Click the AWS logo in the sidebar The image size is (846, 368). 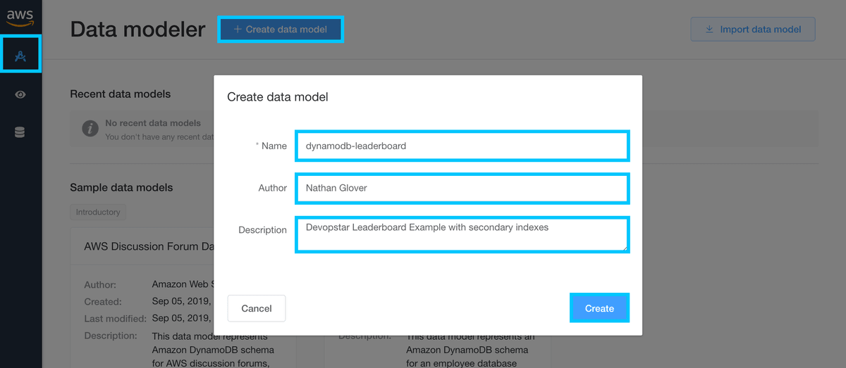(20, 17)
